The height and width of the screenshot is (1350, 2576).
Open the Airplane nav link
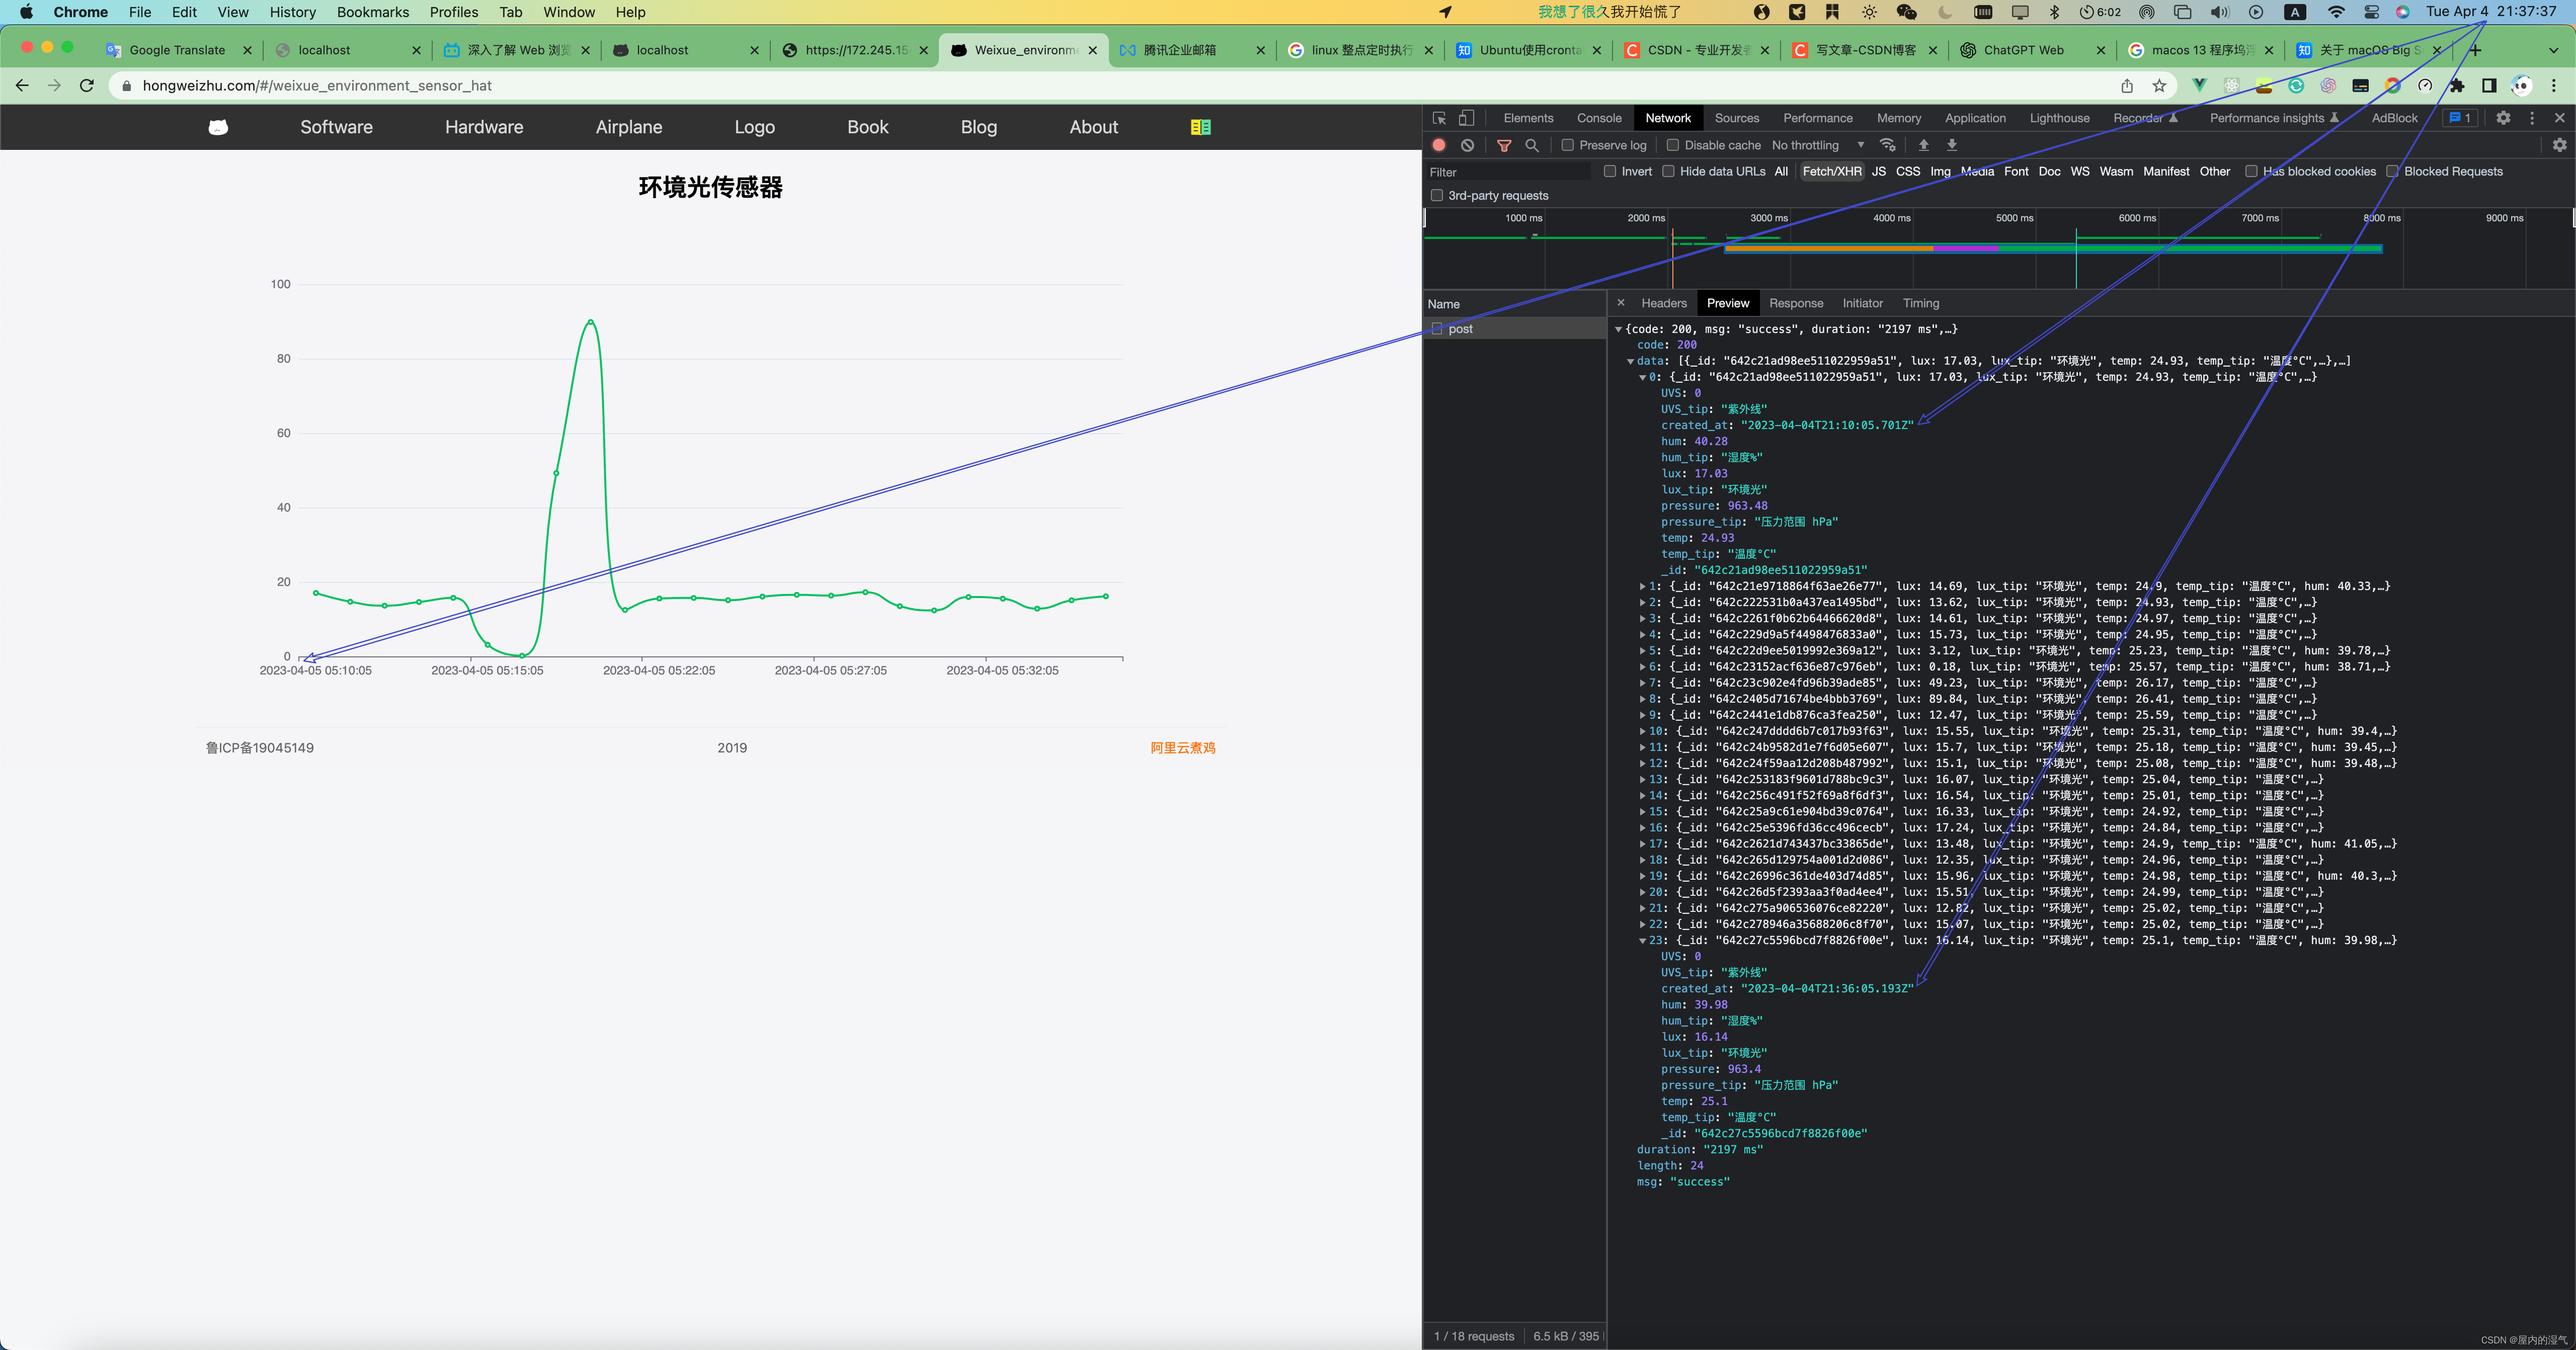[x=629, y=127]
